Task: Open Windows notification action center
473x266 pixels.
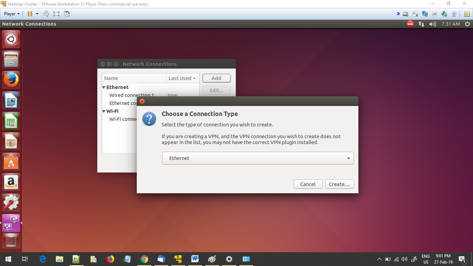Action: point(462,259)
